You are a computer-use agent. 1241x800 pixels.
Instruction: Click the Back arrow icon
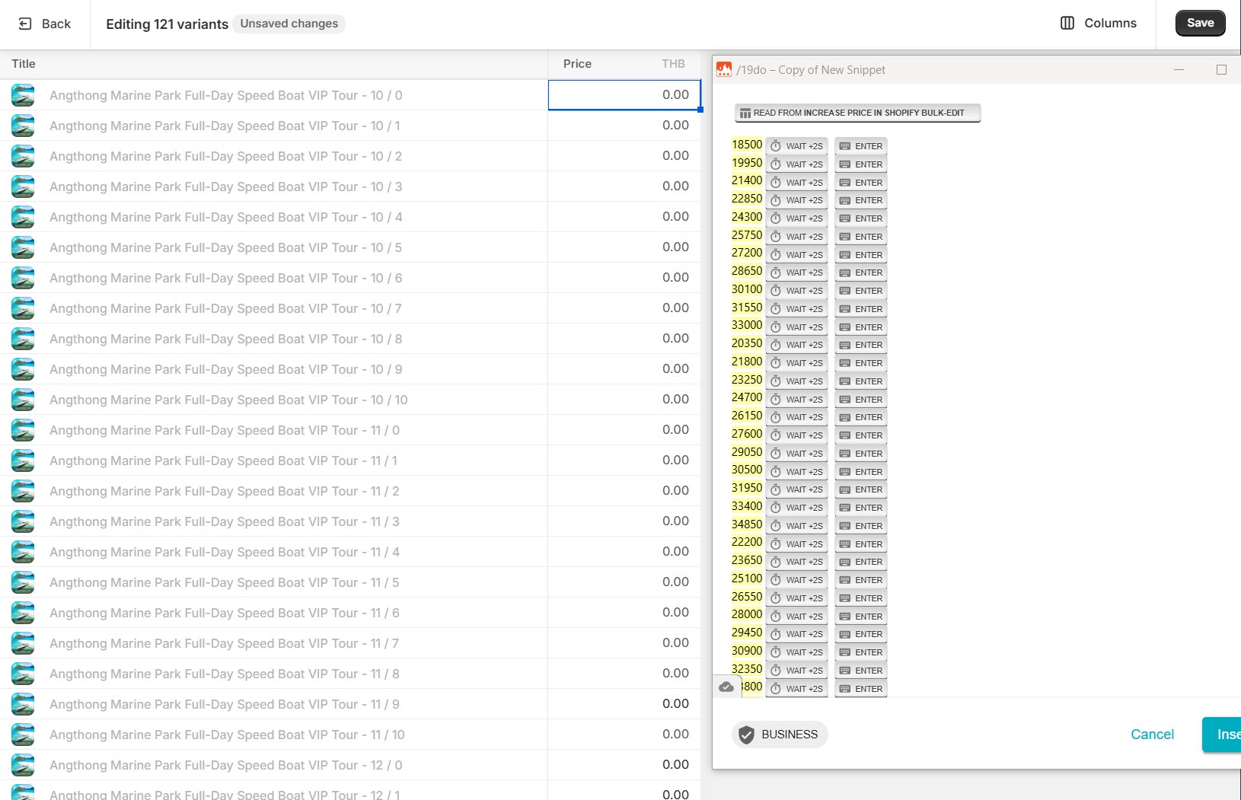(x=25, y=24)
